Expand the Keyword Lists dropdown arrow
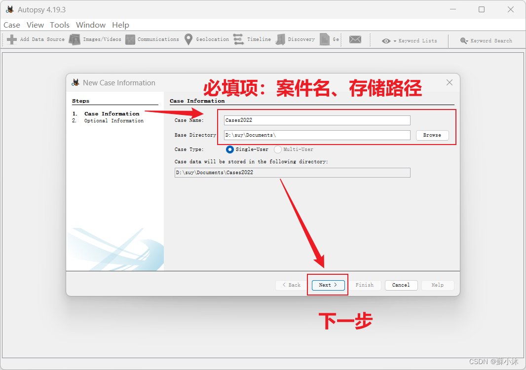This screenshot has height=370, width=526. point(395,41)
